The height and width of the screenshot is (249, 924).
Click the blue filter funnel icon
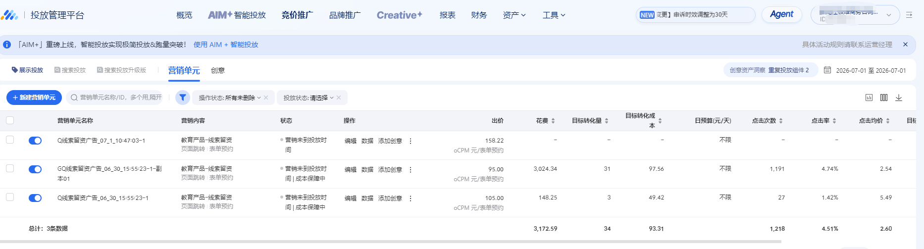coord(183,98)
